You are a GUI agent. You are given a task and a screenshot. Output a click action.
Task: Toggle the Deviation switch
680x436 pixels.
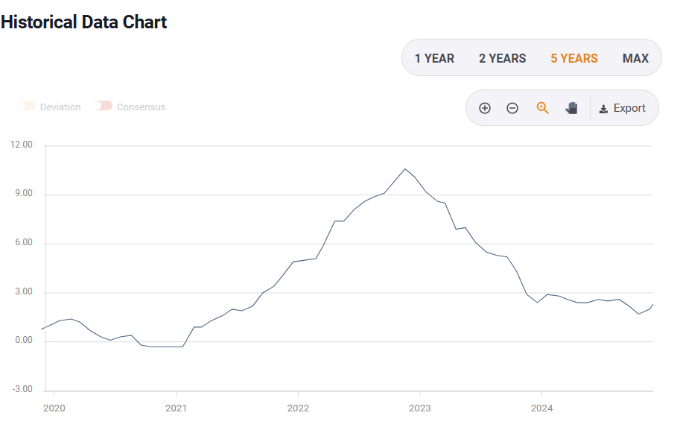click(28, 107)
